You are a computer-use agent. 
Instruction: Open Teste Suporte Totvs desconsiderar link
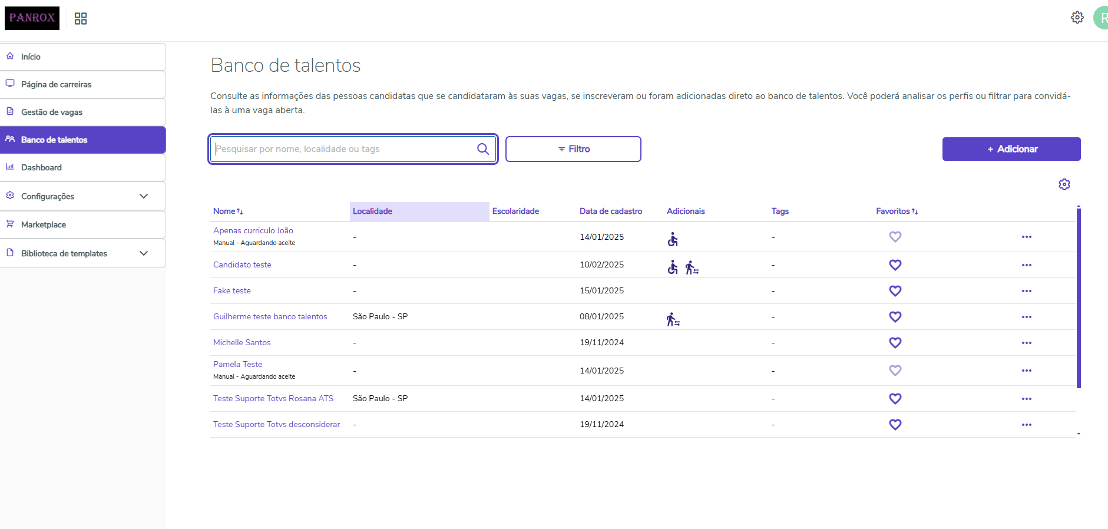(x=277, y=424)
